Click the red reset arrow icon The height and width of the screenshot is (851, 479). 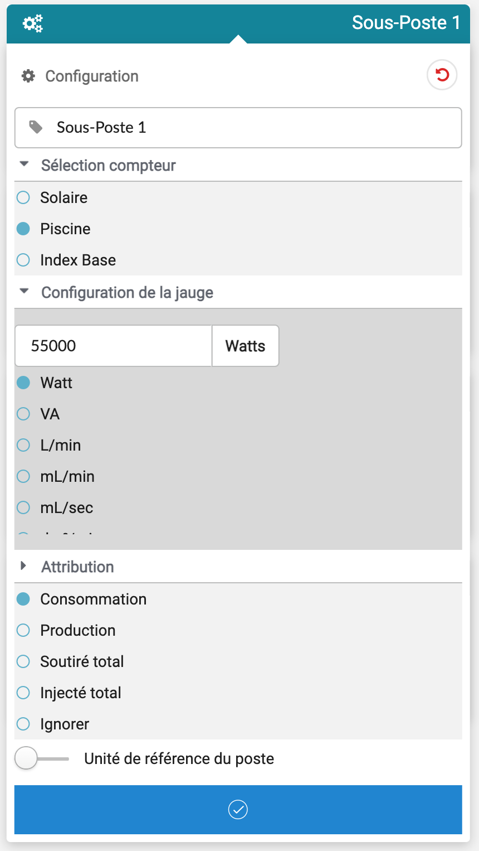442,75
